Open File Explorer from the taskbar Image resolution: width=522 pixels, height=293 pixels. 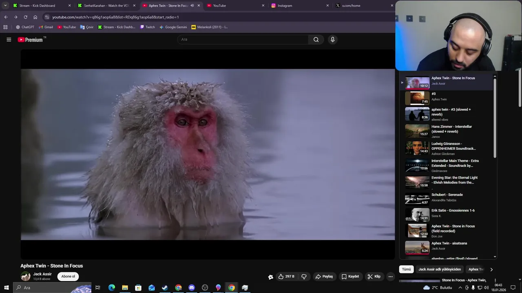pyautogui.click(x=125, y=288)
